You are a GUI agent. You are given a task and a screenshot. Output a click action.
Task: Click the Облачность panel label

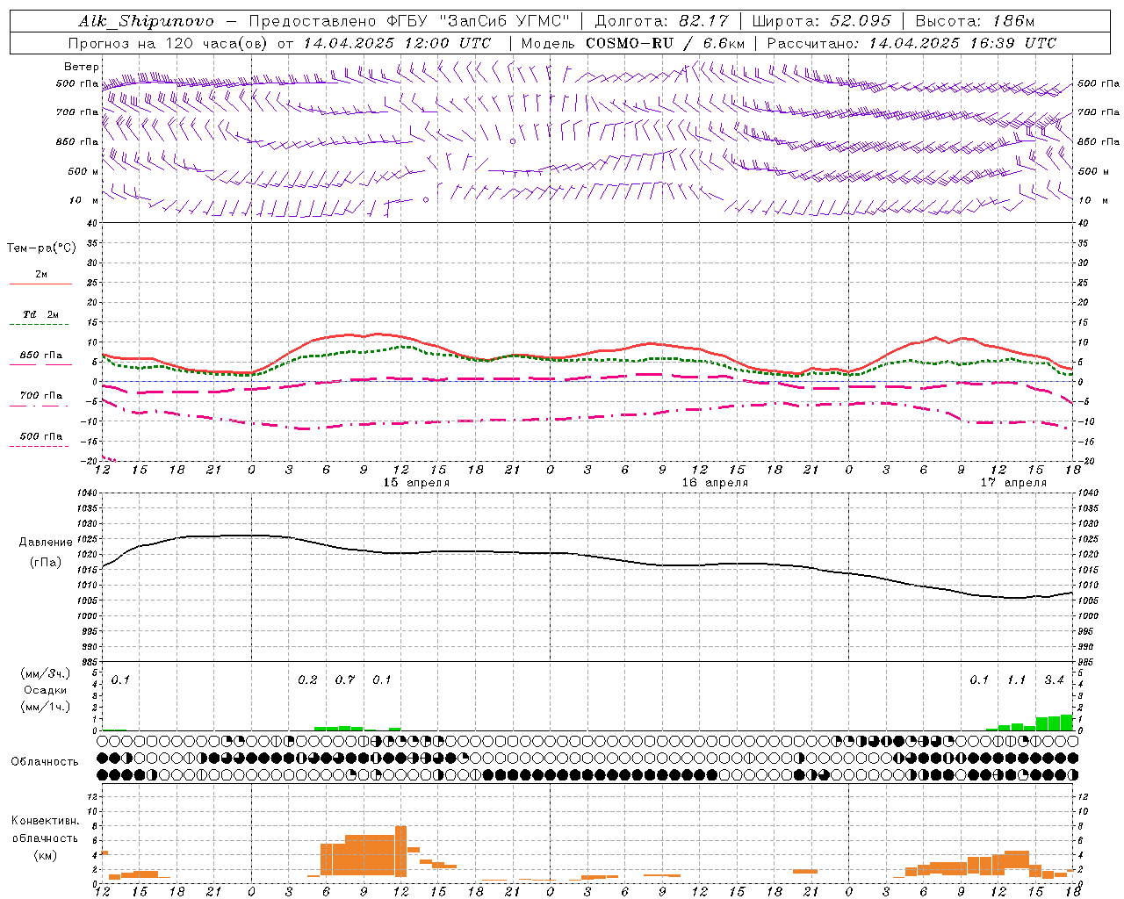pyautogui.click(x=45, y=762)
